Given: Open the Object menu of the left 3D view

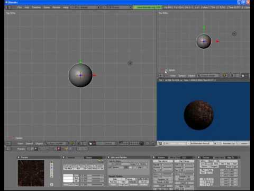Looking at the screenshot, I should [x=39, y=143].
